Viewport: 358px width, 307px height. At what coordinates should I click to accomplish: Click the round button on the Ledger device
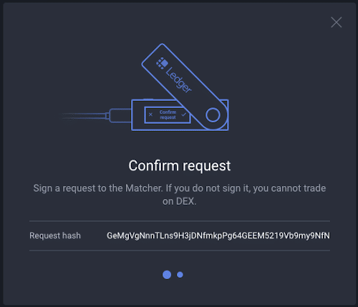click(213, 115)
